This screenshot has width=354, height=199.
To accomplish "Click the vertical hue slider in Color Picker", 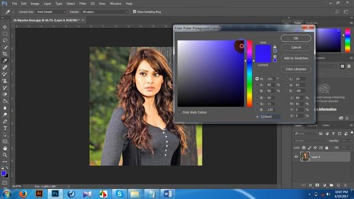I will [x=249, y=74].
